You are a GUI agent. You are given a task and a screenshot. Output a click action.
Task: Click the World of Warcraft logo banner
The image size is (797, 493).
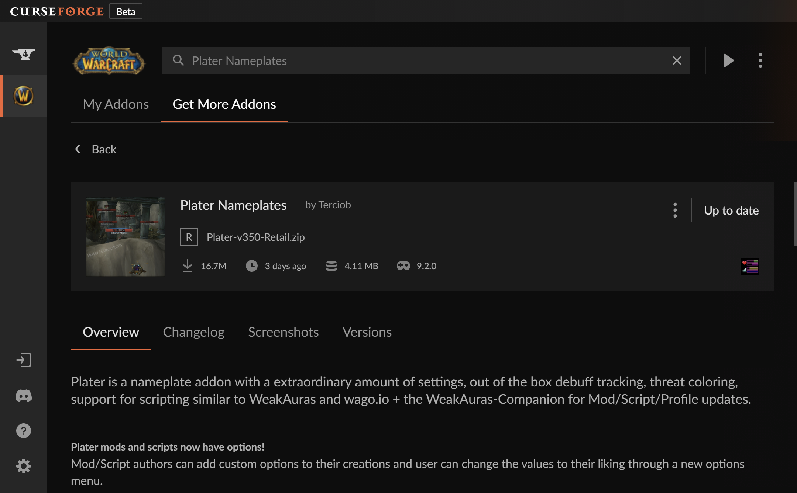(x=109, y=61)
